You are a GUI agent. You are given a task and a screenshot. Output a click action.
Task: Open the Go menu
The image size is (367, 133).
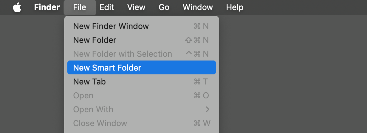pos(164,7)
